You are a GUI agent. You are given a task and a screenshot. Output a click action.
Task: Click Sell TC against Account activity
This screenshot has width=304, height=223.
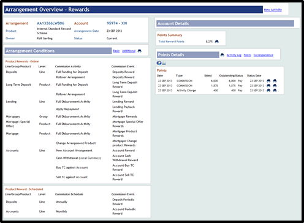point(72,177)
